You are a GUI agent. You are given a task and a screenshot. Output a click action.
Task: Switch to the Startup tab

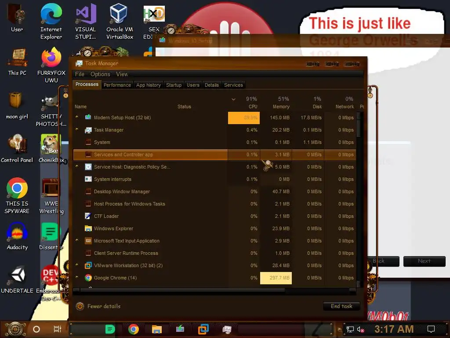[x=174, y=85]
